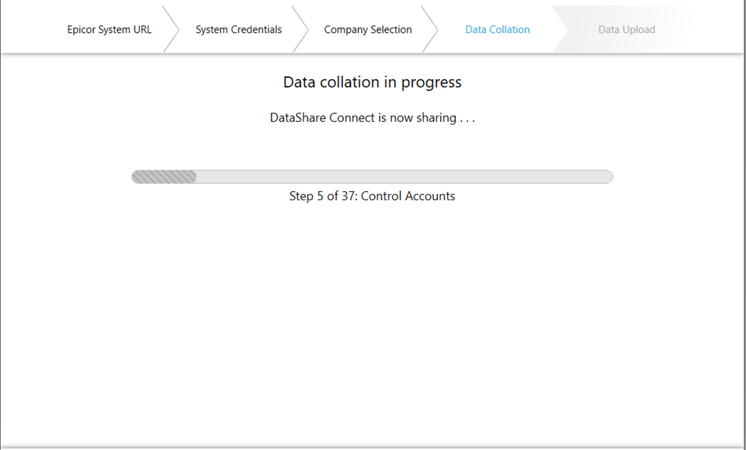Click arrow notch before Data Upload

[x=560, y=29]
